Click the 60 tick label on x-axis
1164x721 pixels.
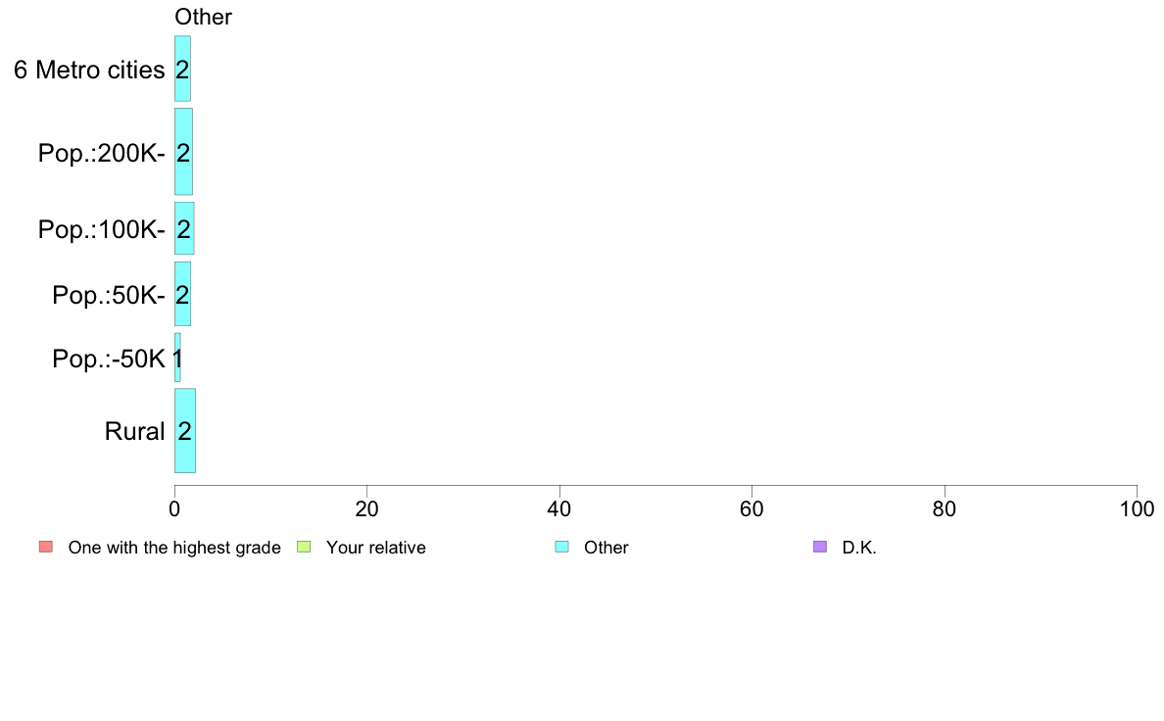pyautogui.click(x=752, y=508)
